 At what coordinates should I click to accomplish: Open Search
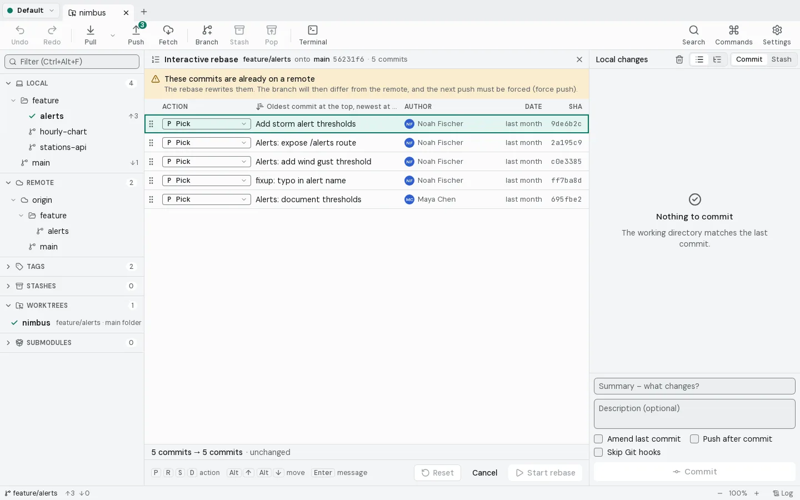tap(694, 35)
